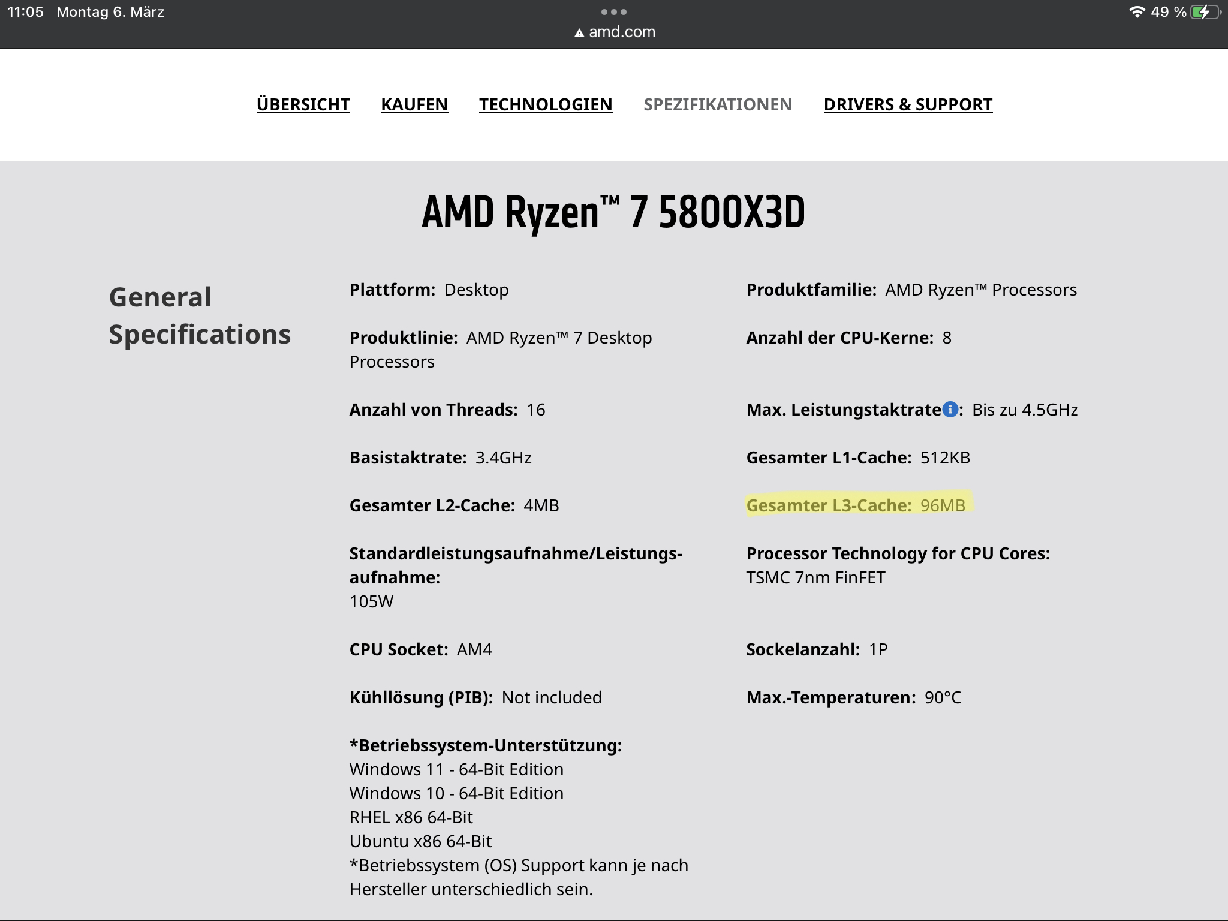
Task: Tap the three dots multitasking icon
Action: click(613, 12)
